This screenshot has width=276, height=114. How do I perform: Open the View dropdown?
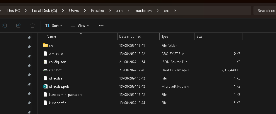pos(80,26)
